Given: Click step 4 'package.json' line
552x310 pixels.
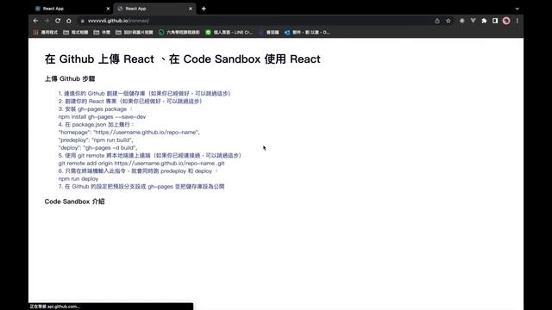Looking at the screenshot, I should 96,124.
